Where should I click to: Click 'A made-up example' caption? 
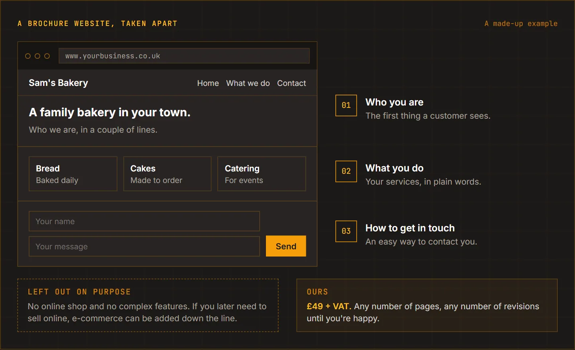click(x=521, y=24)
